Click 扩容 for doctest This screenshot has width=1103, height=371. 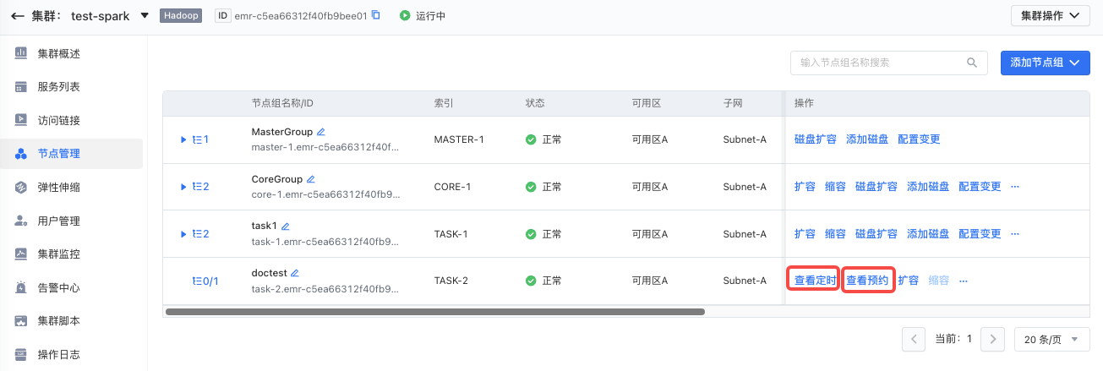908,281
